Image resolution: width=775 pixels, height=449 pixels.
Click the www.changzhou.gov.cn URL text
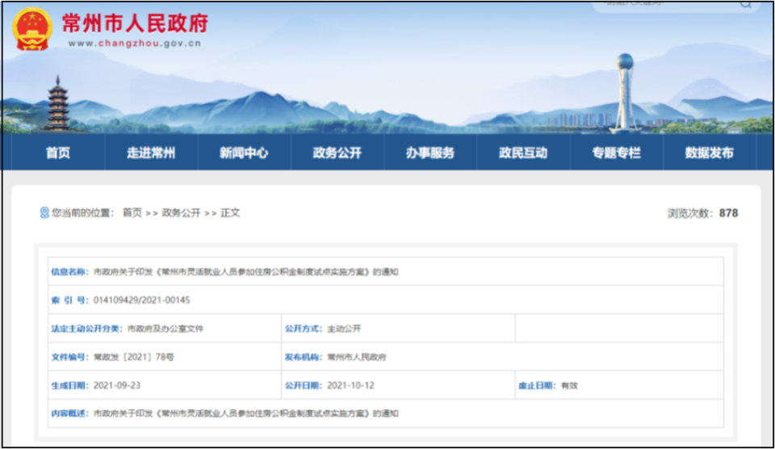point(135,44)
